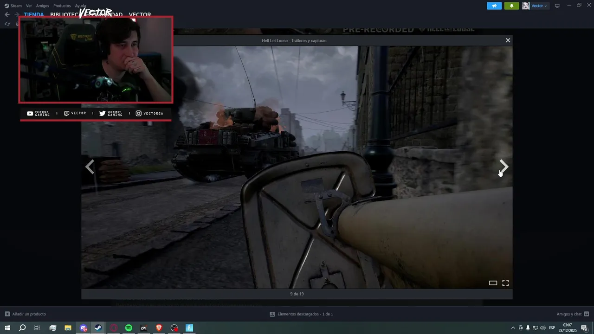Close the Hell Let Loose screenshot viewer

tap(508, 40)
